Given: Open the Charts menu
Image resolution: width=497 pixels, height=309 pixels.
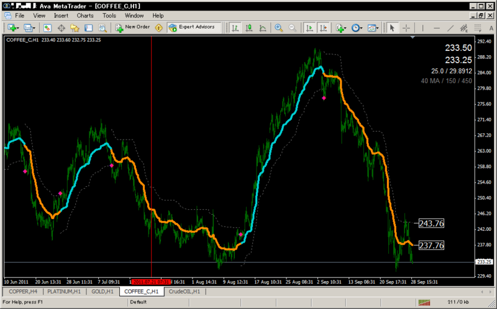Looking at the screenshot, I should point(85,16).
